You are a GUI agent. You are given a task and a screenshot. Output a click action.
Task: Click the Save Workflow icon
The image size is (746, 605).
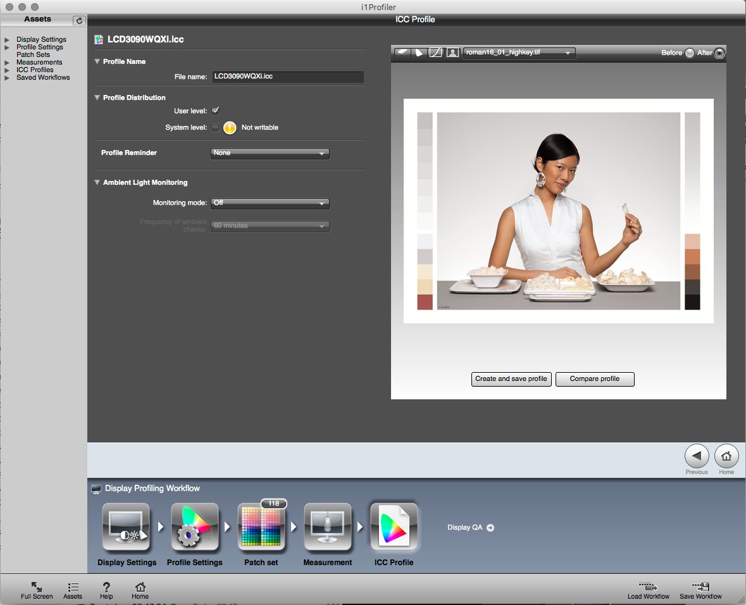point(700,587)
